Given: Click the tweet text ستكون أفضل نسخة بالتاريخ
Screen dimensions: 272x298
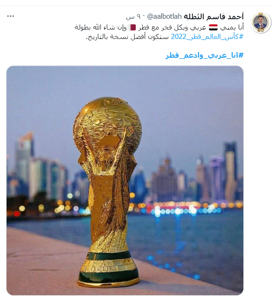Looking at the screenshot, I should (x=127, y=37).
